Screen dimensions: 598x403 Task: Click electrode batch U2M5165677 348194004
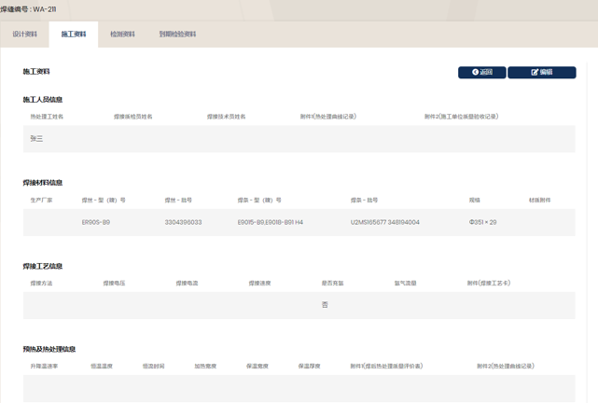pos(384,222)
